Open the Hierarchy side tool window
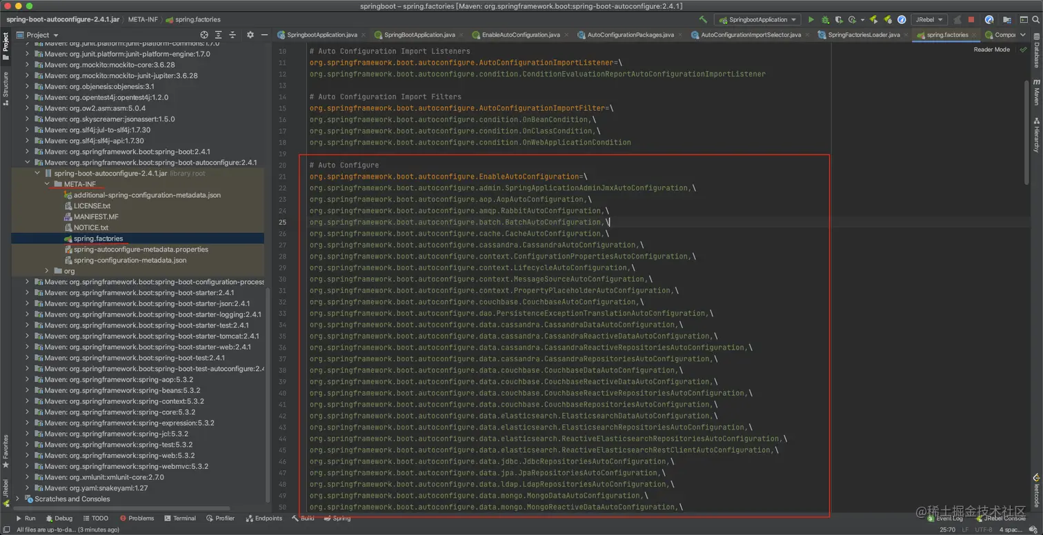Viewport: 1043px width, 535px height. 1036,134
